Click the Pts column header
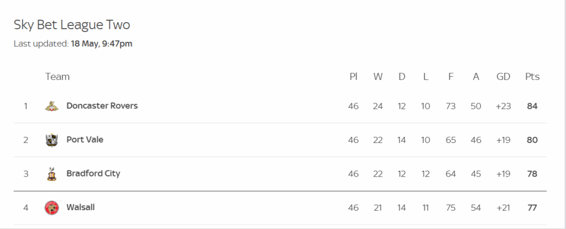 (x=532, y=77)
